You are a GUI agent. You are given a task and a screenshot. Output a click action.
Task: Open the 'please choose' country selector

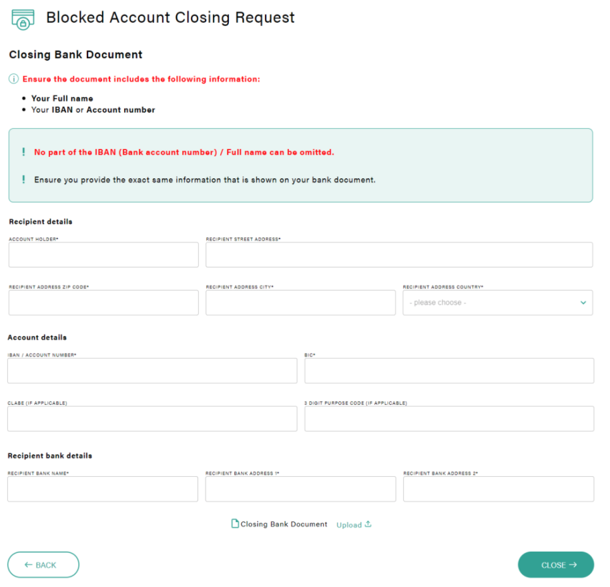click(498, 303)
